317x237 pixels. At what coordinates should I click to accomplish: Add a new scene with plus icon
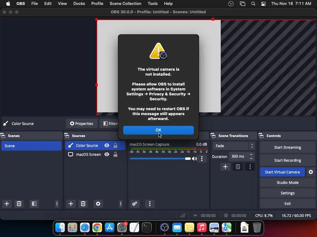pos(7,204)
